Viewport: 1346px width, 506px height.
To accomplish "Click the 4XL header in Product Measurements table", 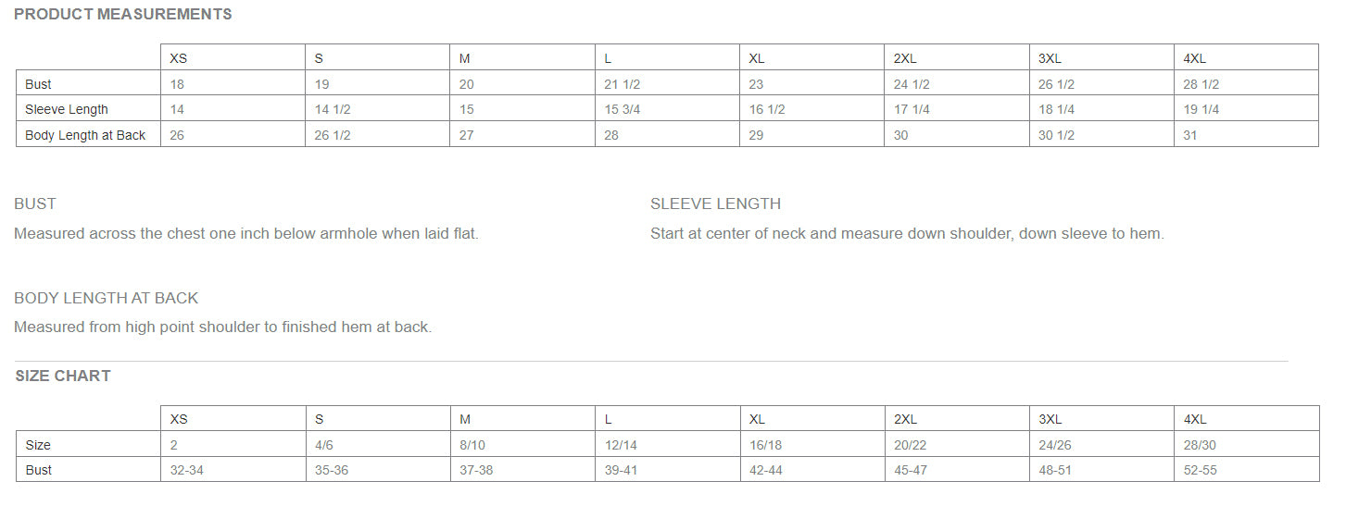I will 1195,58.
